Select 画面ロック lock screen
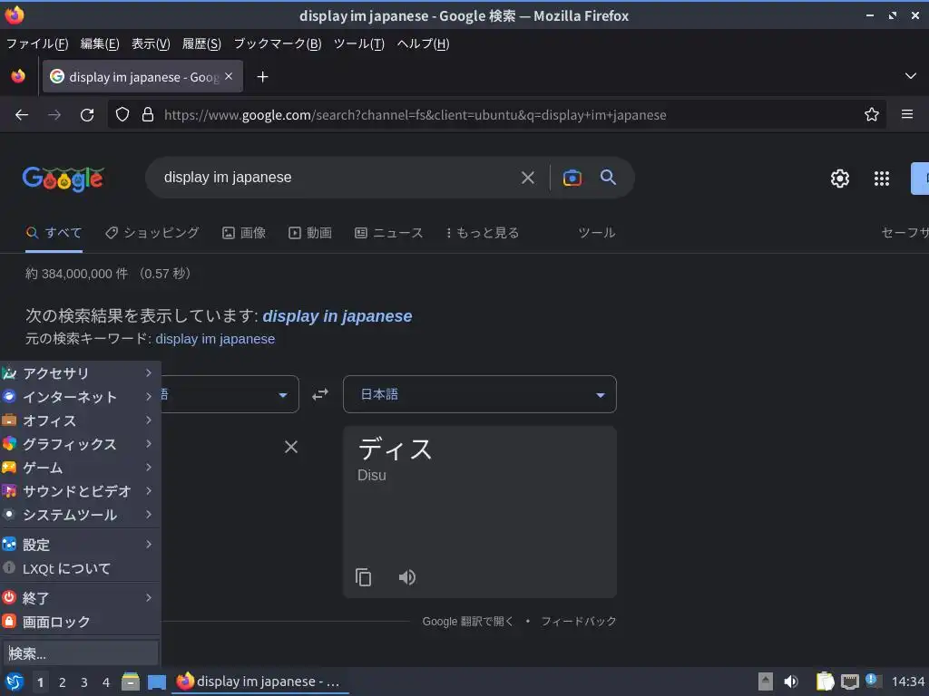The height and width of the screenshot is (696, 929). click(80, 622)
